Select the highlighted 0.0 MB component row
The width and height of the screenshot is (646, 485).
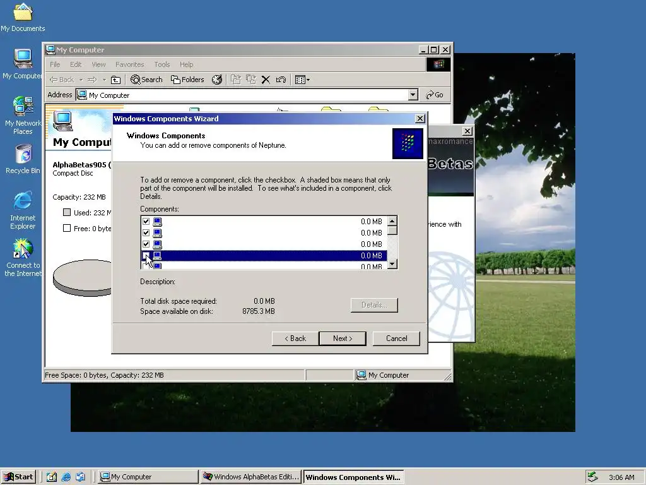pos(264,256)
